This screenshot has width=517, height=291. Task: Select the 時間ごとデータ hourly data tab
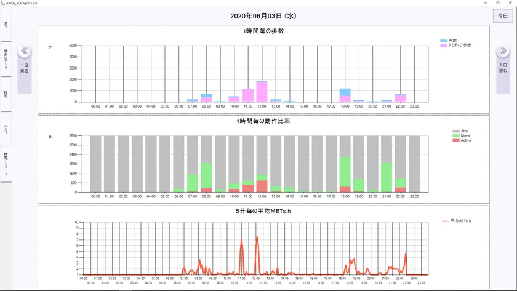[6, 164]
